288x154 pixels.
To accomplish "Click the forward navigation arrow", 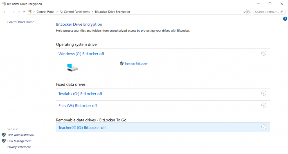I will 13,12.
